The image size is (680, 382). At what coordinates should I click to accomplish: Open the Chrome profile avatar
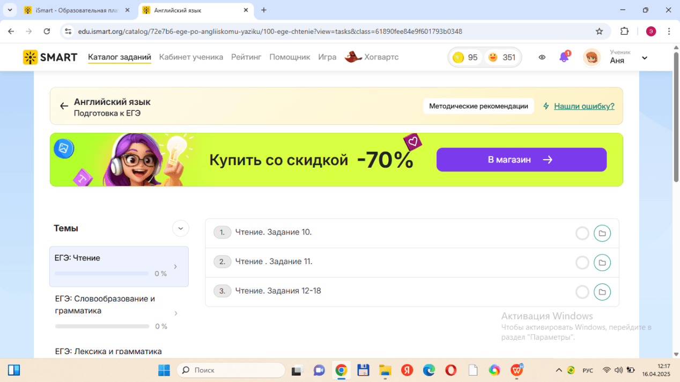tap(651, 32)
